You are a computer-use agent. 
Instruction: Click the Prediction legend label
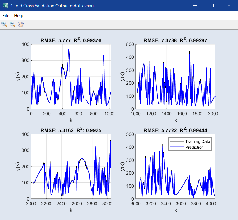(194, 147)
